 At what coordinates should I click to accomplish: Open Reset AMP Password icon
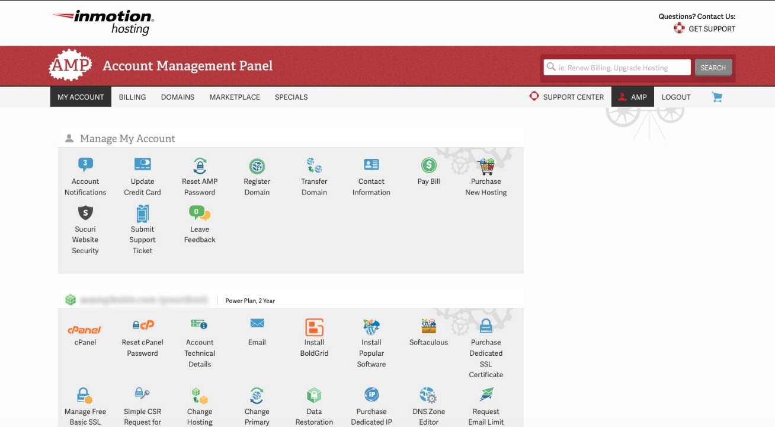pyautogui.click(x=200, y=165)
